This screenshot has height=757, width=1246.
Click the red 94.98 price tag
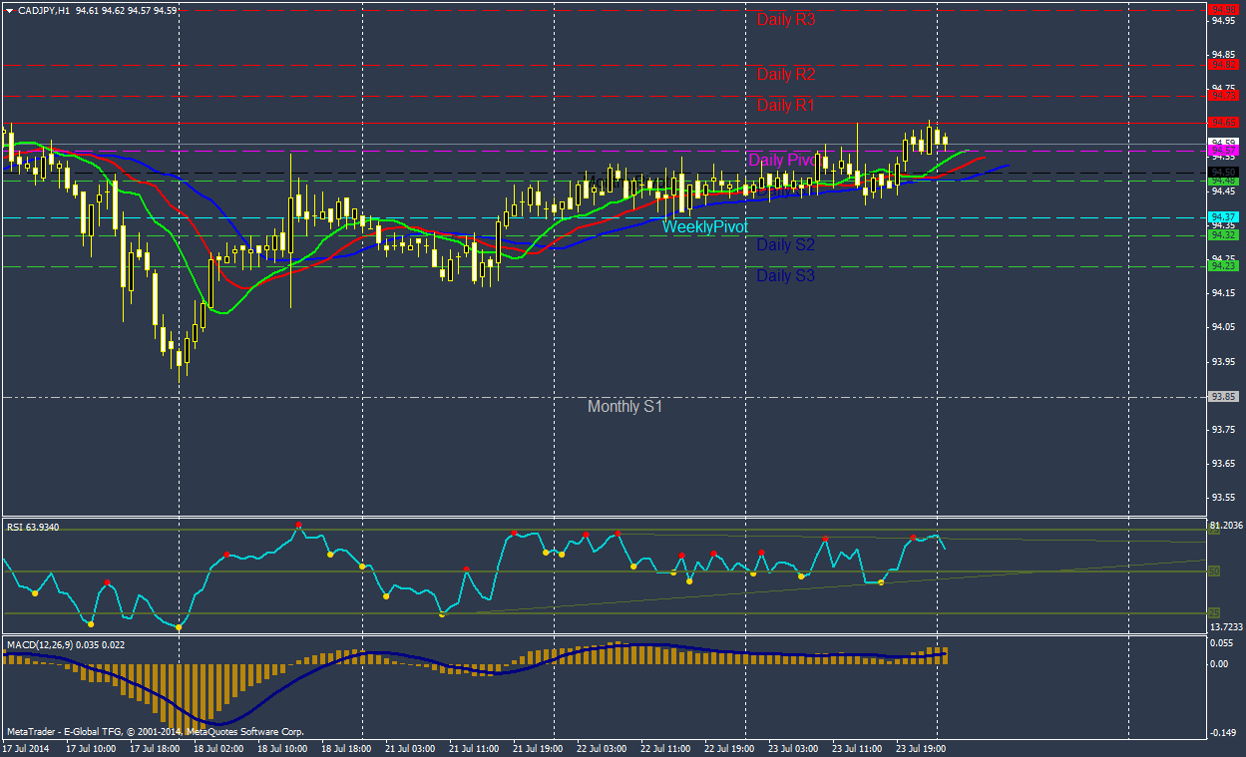click(1223, 9)
